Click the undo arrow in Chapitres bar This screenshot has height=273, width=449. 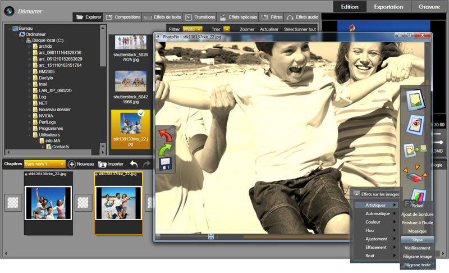(134, 164)
